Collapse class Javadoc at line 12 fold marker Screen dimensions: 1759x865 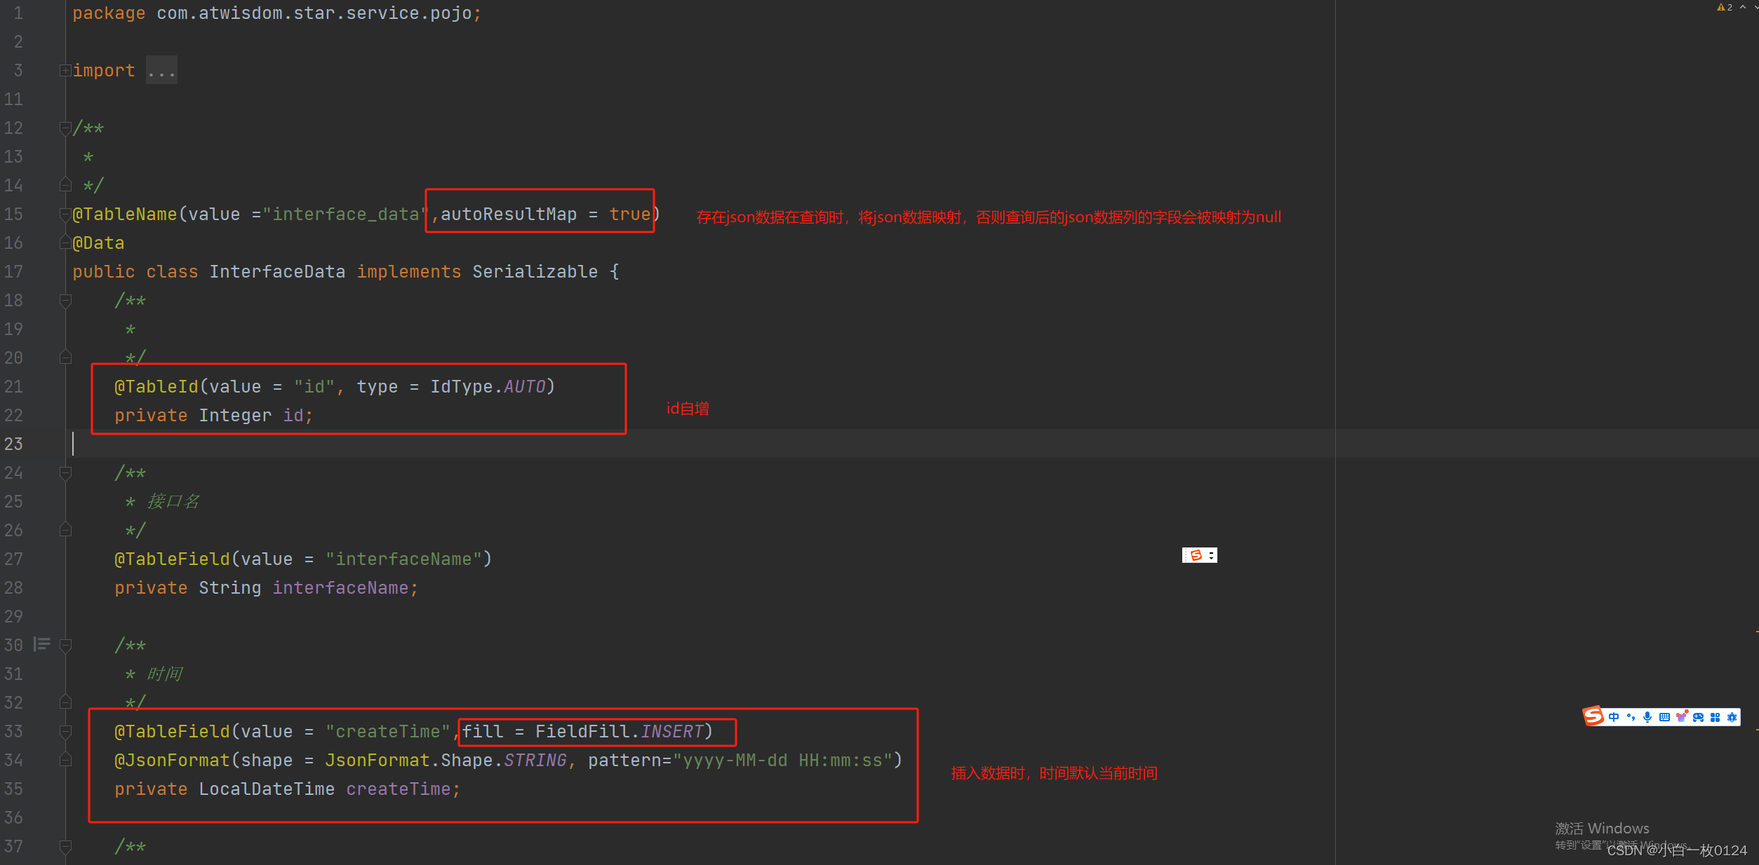(x=65, y=128)
